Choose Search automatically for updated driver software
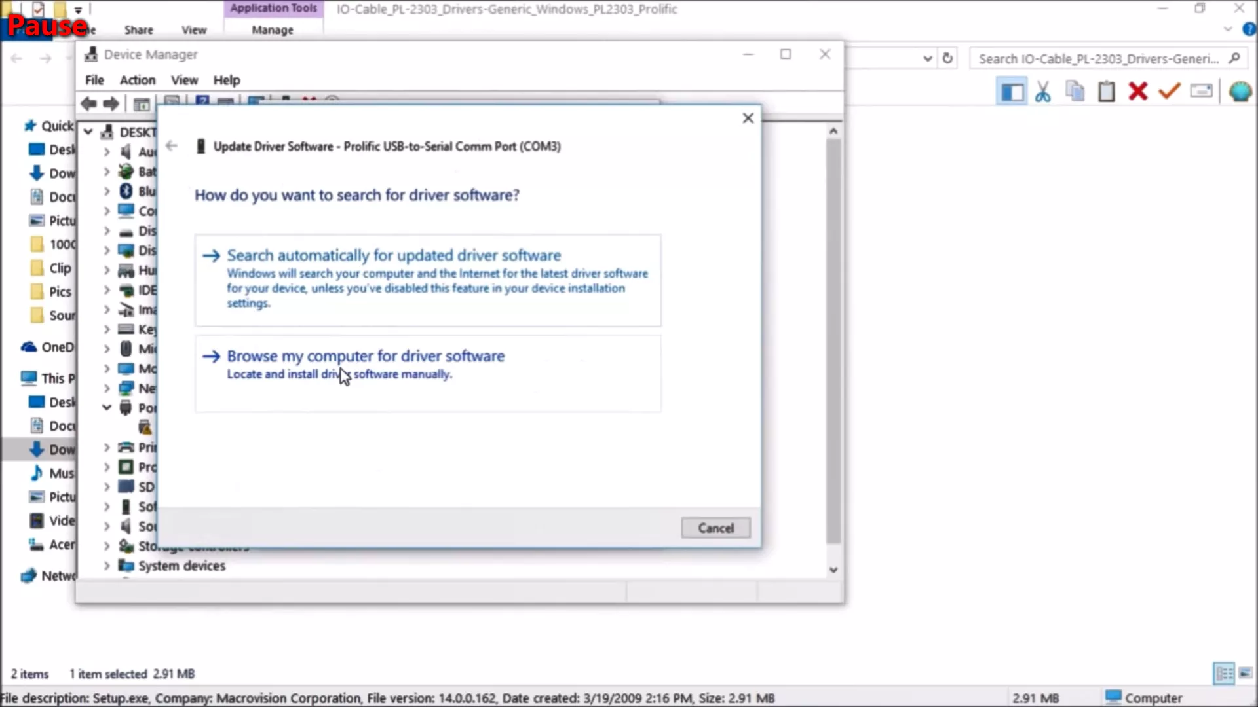This screenshot has height=707, width=1258. click(x=428, y=280)
